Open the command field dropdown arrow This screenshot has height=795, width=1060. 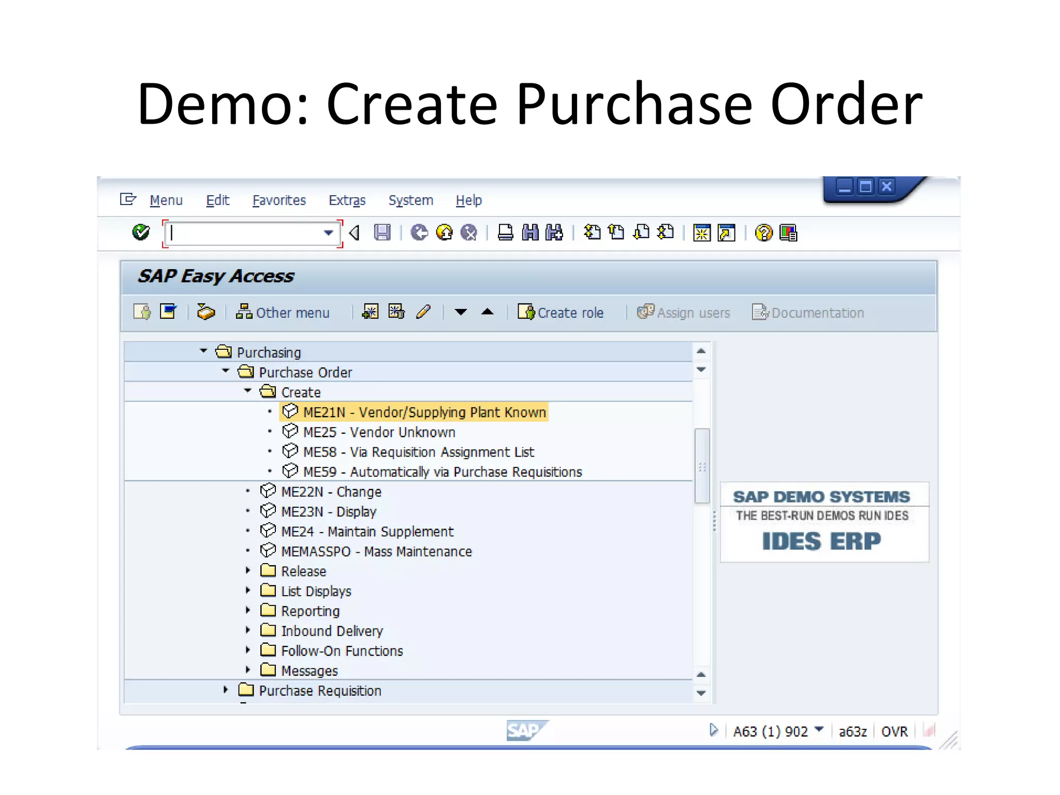coord(328,233)
